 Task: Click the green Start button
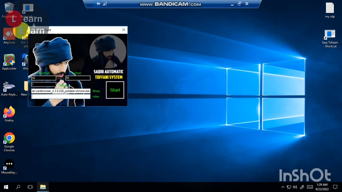[115, 90]
